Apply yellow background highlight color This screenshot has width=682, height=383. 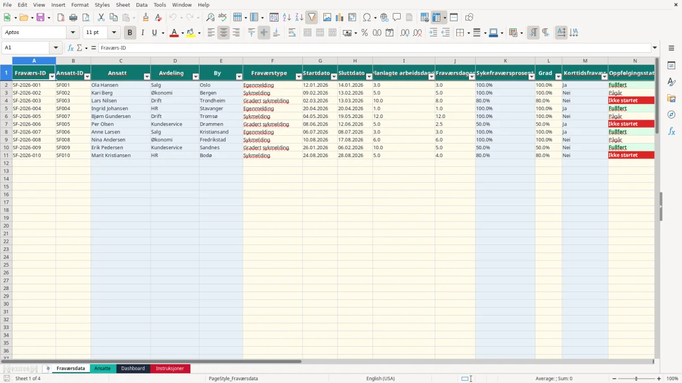pyautogui.click(x=190, y=33)
